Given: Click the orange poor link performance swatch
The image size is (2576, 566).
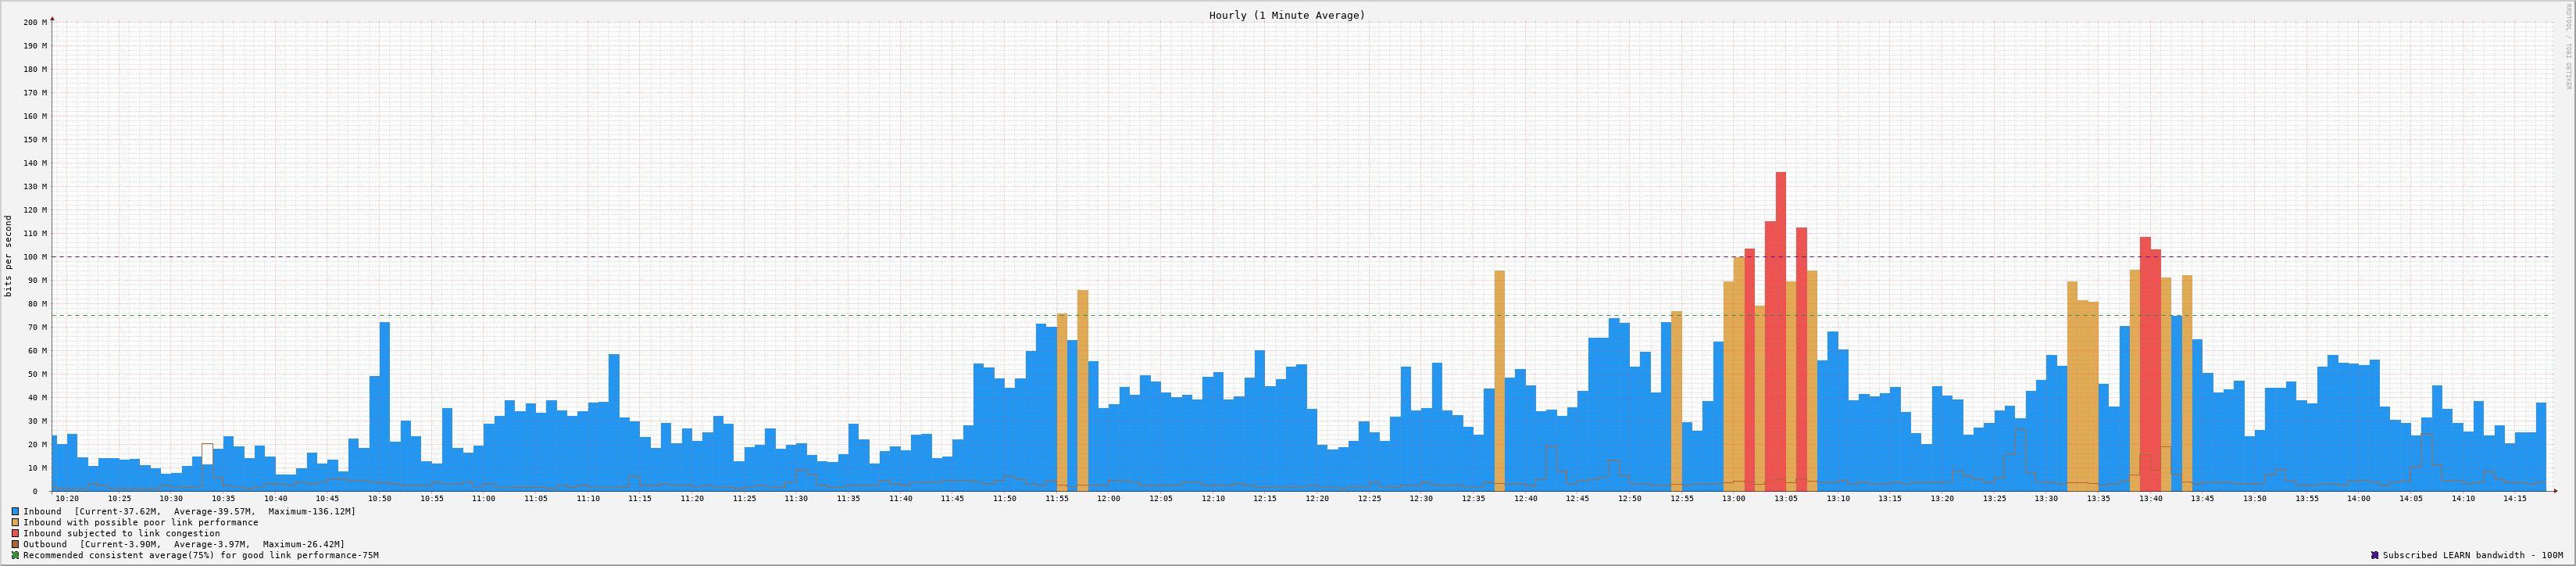Looking at the screenshot, I should tap(15, 522).
